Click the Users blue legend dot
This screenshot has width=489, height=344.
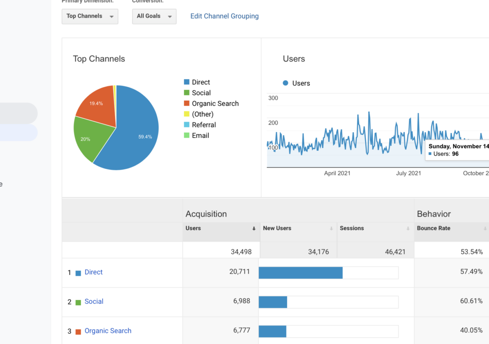tap(286, 83)
